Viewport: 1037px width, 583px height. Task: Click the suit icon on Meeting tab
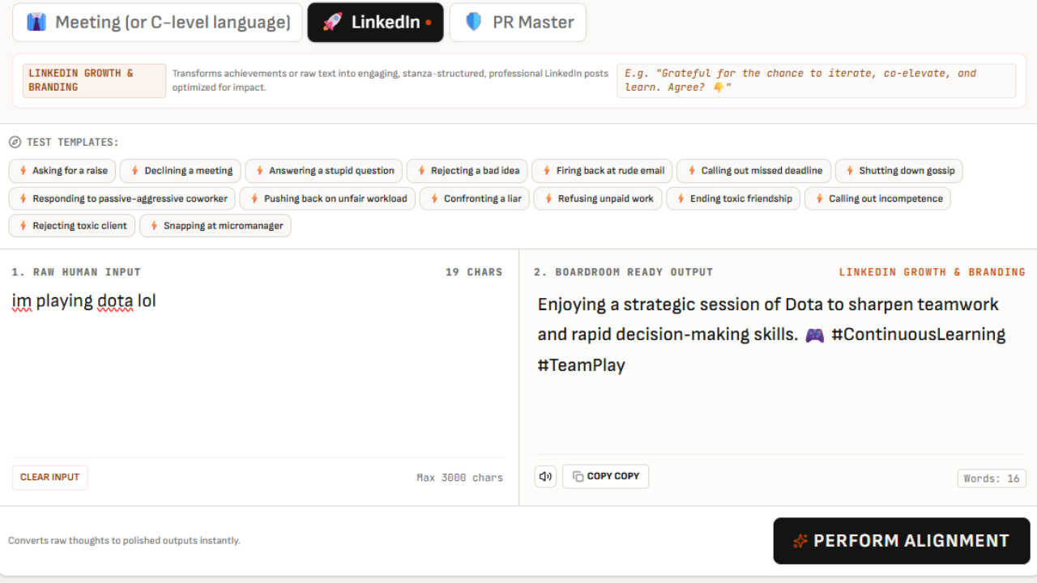[x=36, y=23]
